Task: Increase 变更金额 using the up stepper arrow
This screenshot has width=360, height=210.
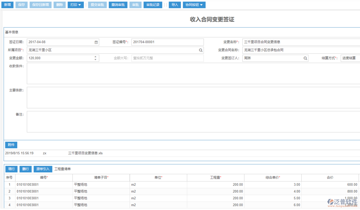Action: [x=96, y=57]
